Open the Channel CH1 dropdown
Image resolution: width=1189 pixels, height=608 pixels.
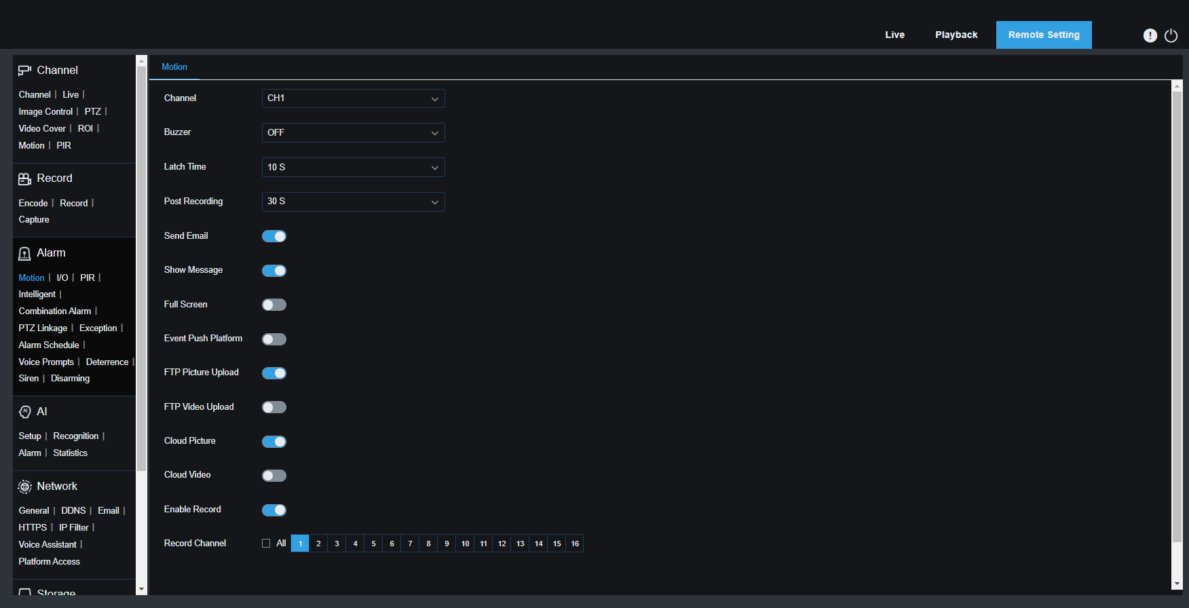[353, 98]
